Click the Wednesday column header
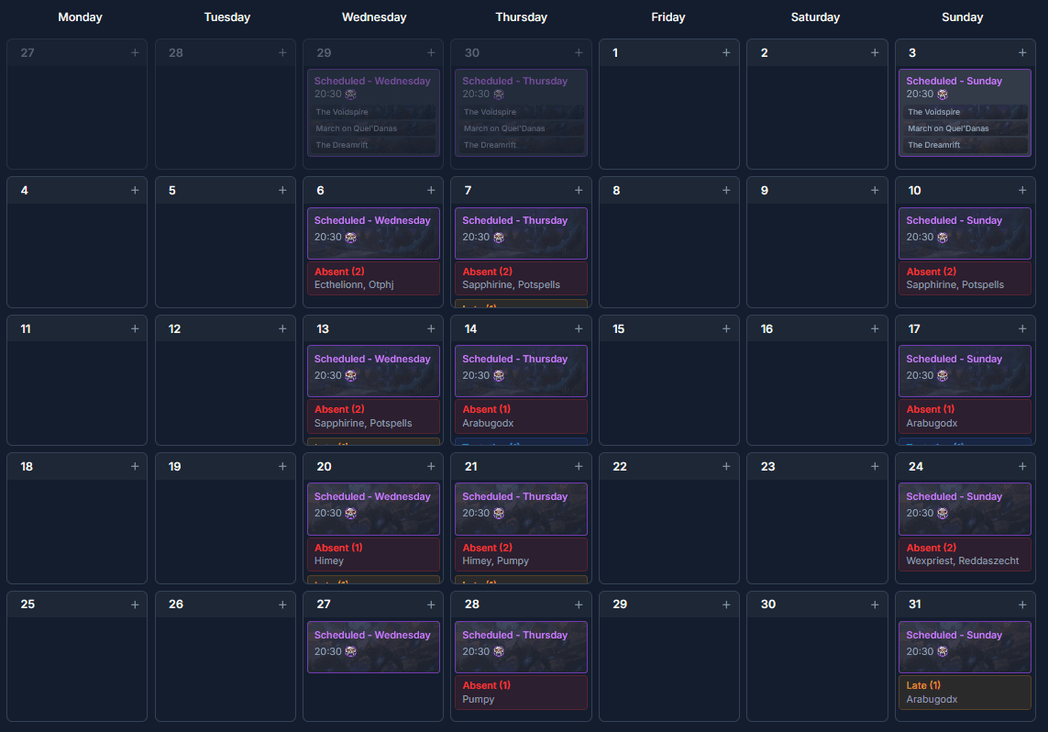 (373, 17)
